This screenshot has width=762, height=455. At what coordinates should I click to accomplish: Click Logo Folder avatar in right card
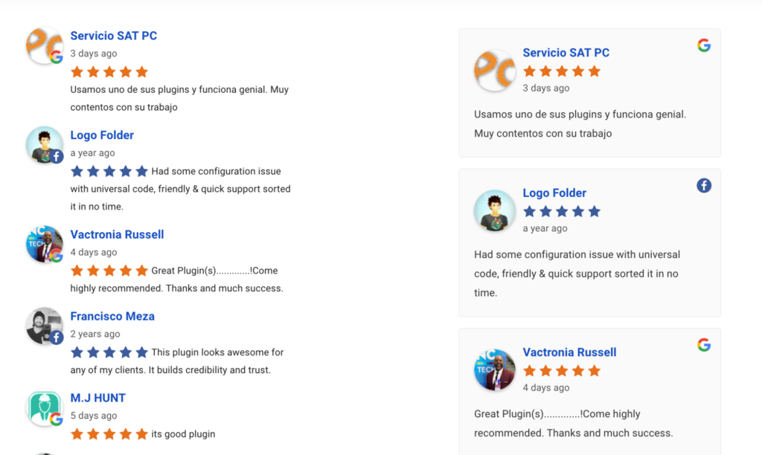(x=495, y=211)
